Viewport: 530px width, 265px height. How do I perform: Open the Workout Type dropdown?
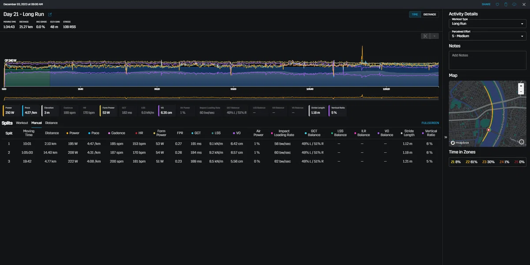coord(488,23)
